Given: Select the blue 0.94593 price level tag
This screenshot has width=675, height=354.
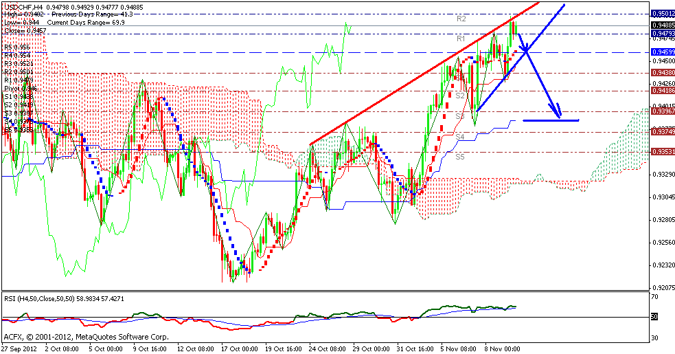Looking at the screenshot, I should point(662,52).
